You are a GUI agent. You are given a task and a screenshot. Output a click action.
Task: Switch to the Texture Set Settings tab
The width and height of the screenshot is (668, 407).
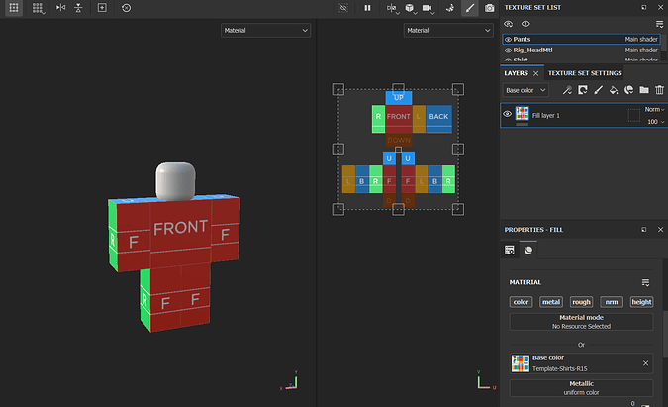585,73
